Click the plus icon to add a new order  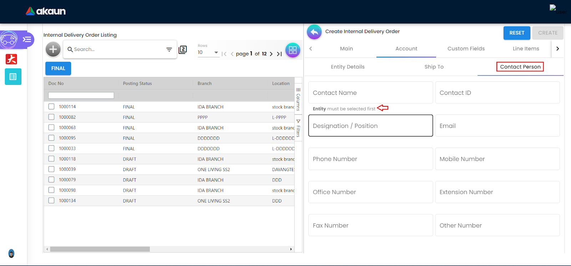click(53, 49)
